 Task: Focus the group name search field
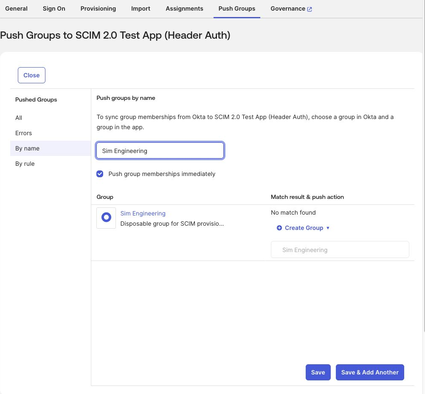tap(160, 150)
